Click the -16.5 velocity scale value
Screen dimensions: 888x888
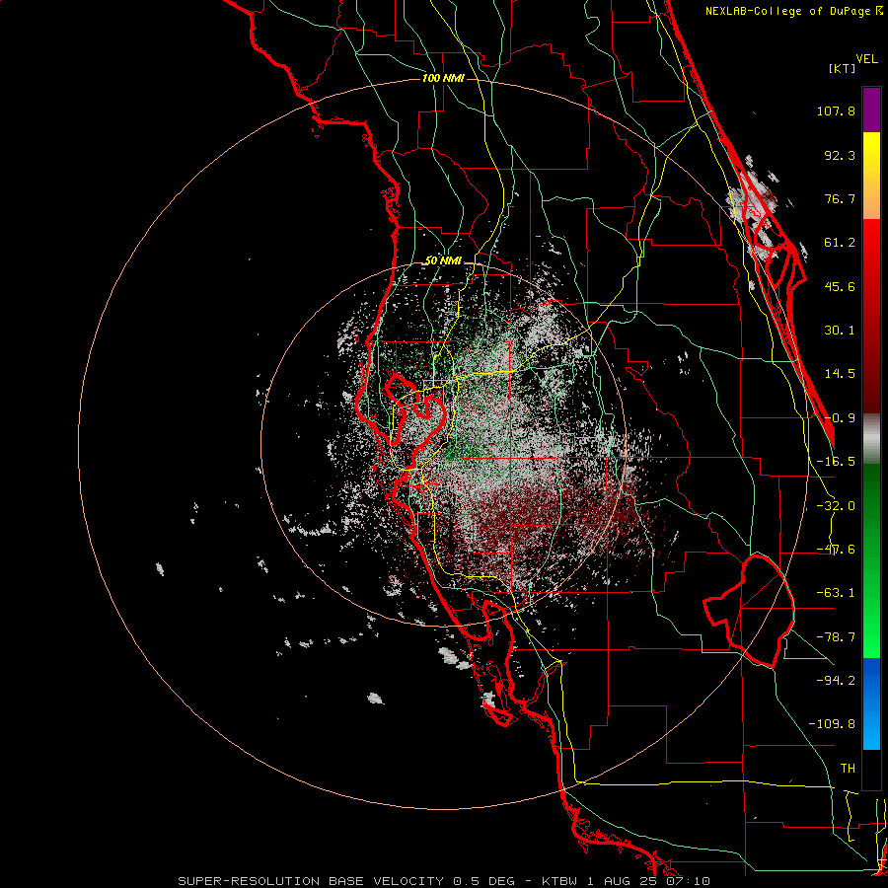click(836, 462)
